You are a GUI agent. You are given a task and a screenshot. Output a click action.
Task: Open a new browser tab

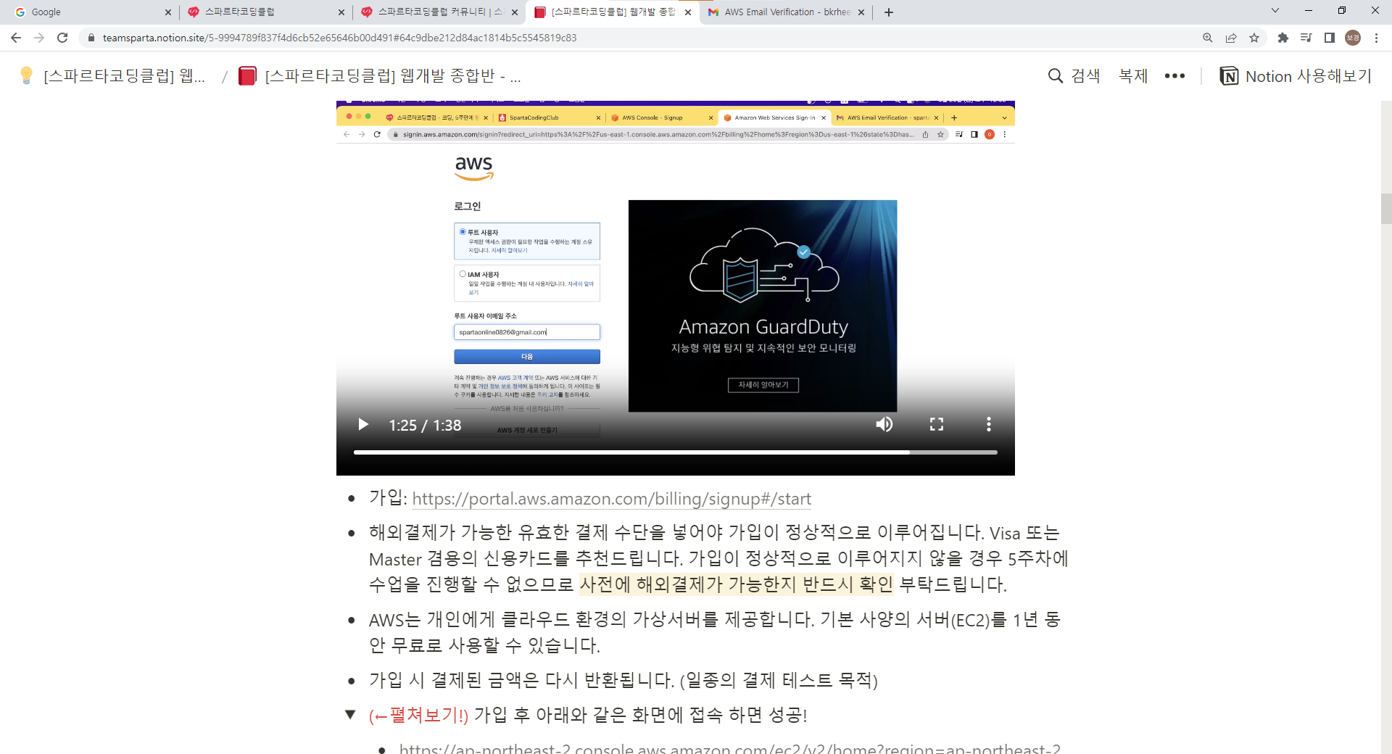tap(889, 12)
